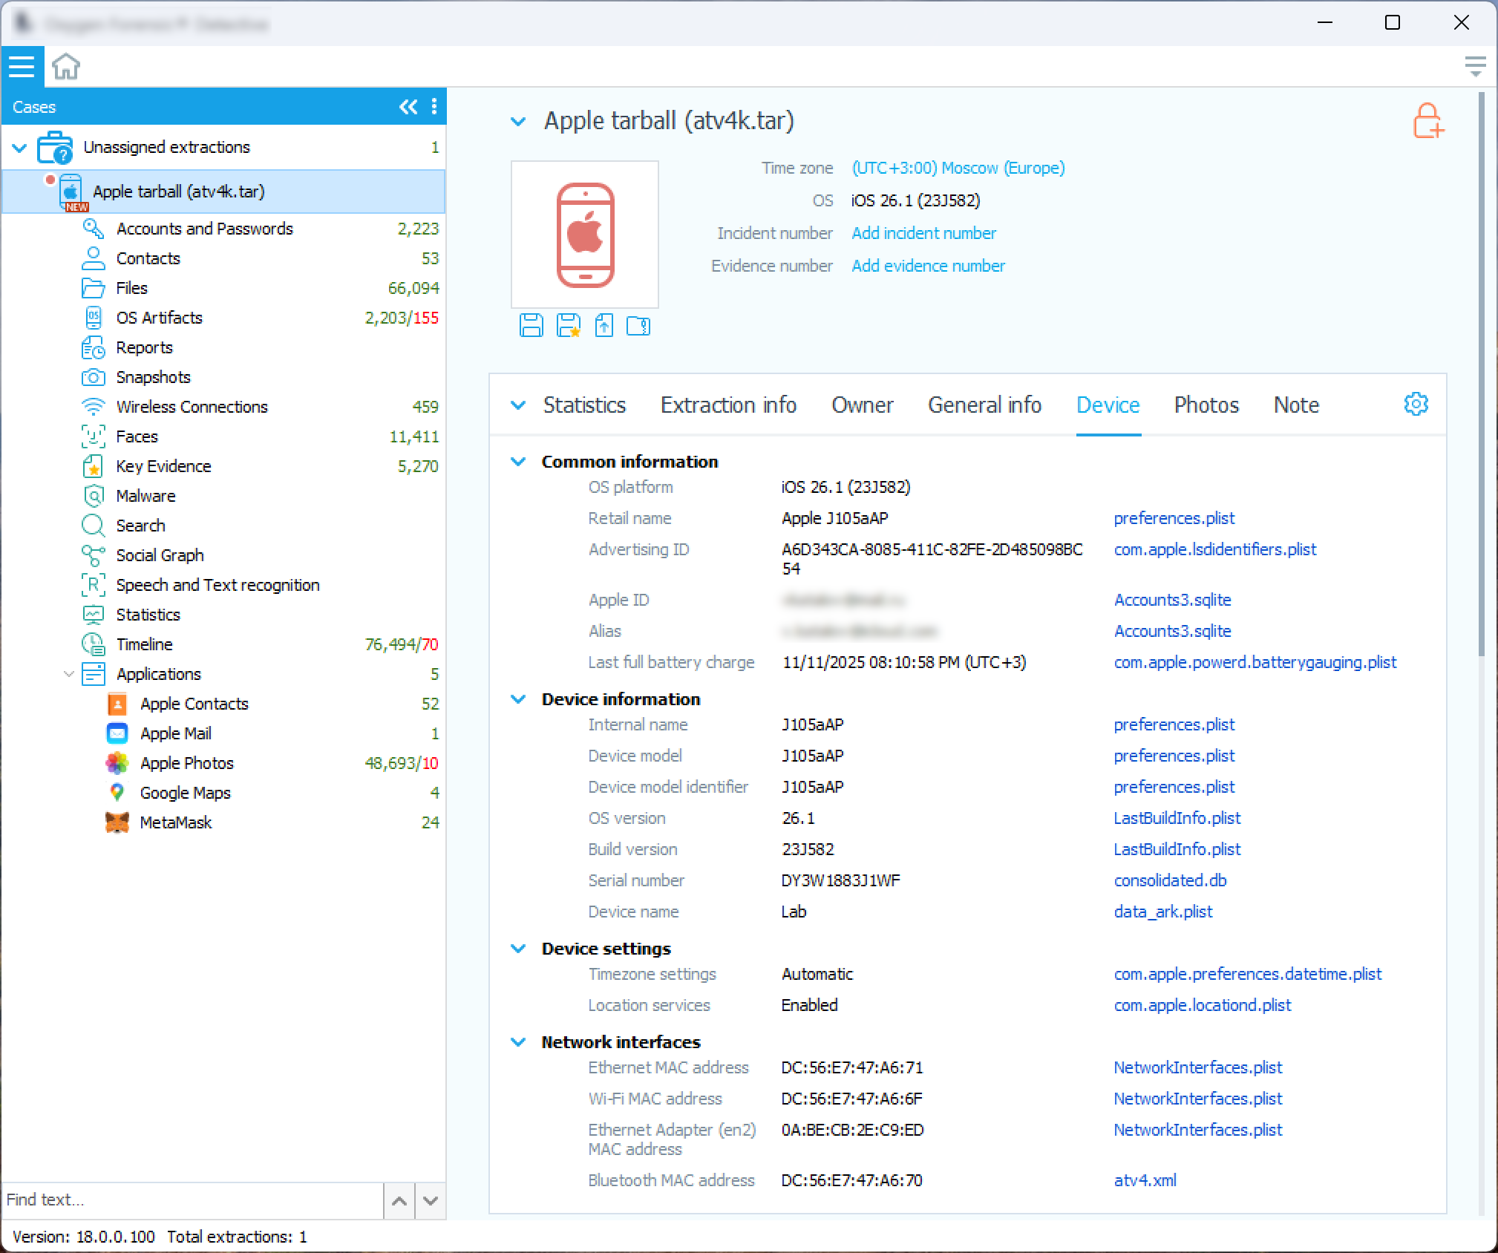The height and width of the screenshot is (1253, 1498).
Task: Open the Cases panel three-dot options menu
Action: tap(434, 107)
